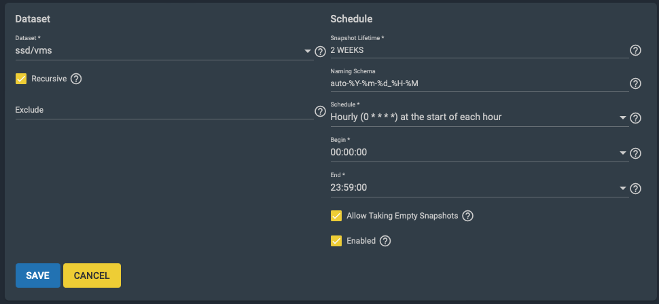This screenshot has width=659, height=304.
Task: Open help icon for Schedule dropdown
Action: pyautogui.click(x=635, y=118)
